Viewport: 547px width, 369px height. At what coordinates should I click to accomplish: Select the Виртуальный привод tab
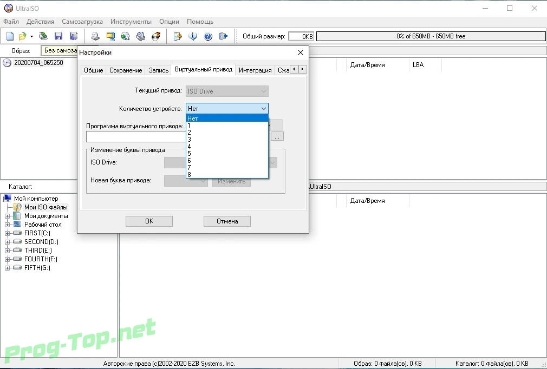point(204,69)
